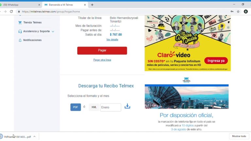The width and height of the screenshot is (251, 141).
Task: Click the Asistencia y Soporte headset icon
Action: point(20,31)
